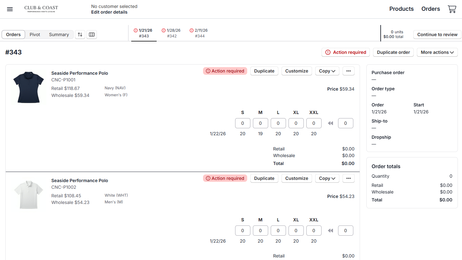Click size M quantity field for Navy polo

click(260, 123)
